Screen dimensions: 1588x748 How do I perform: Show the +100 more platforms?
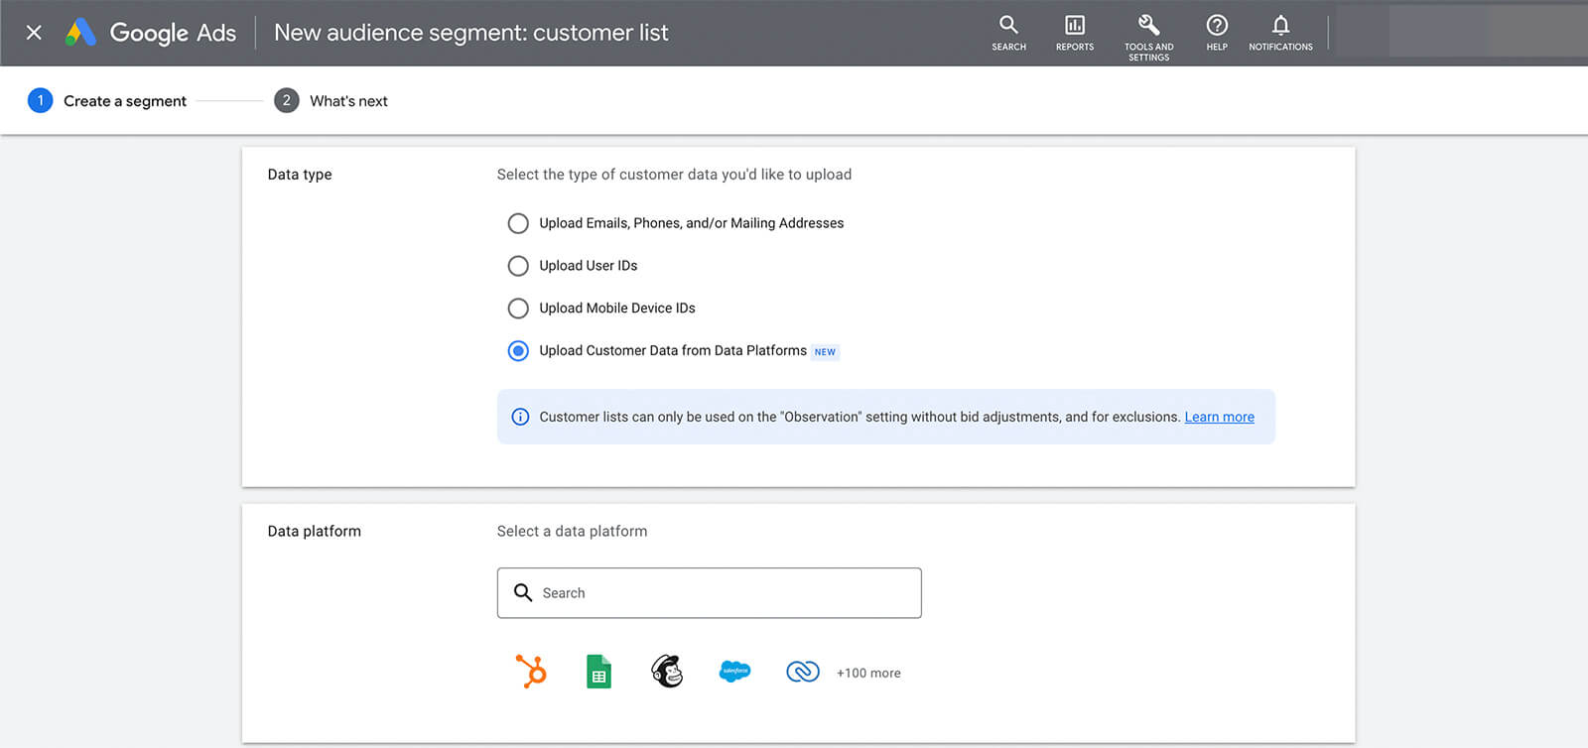[x=868, y=673]
